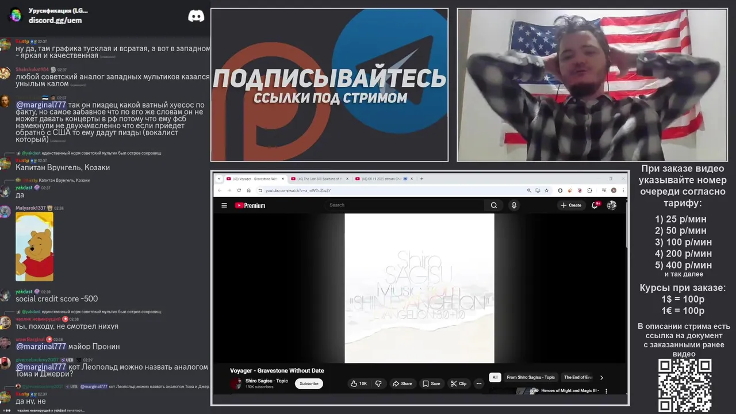
Task: Click '150K subscribers' text
Action: (259, 387)
